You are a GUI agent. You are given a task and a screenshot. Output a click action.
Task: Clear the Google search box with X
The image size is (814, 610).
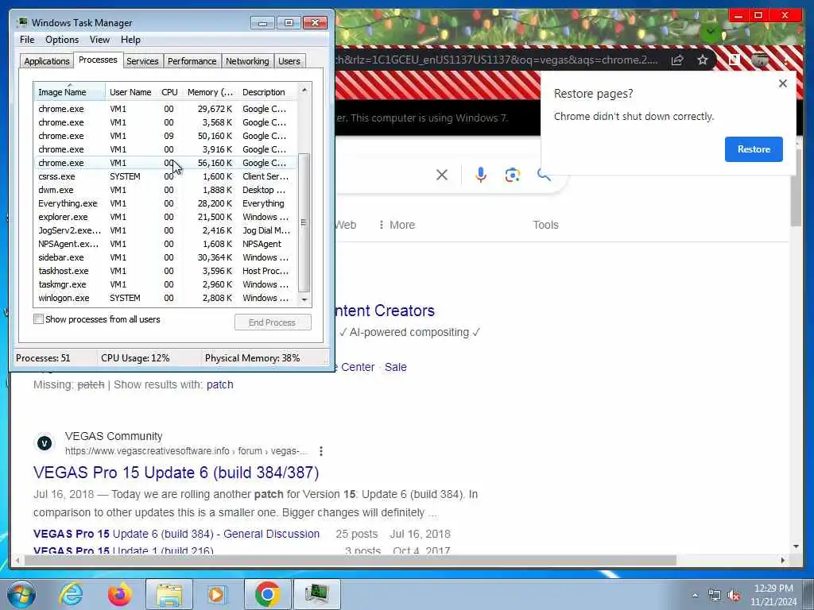pos(442,175)
